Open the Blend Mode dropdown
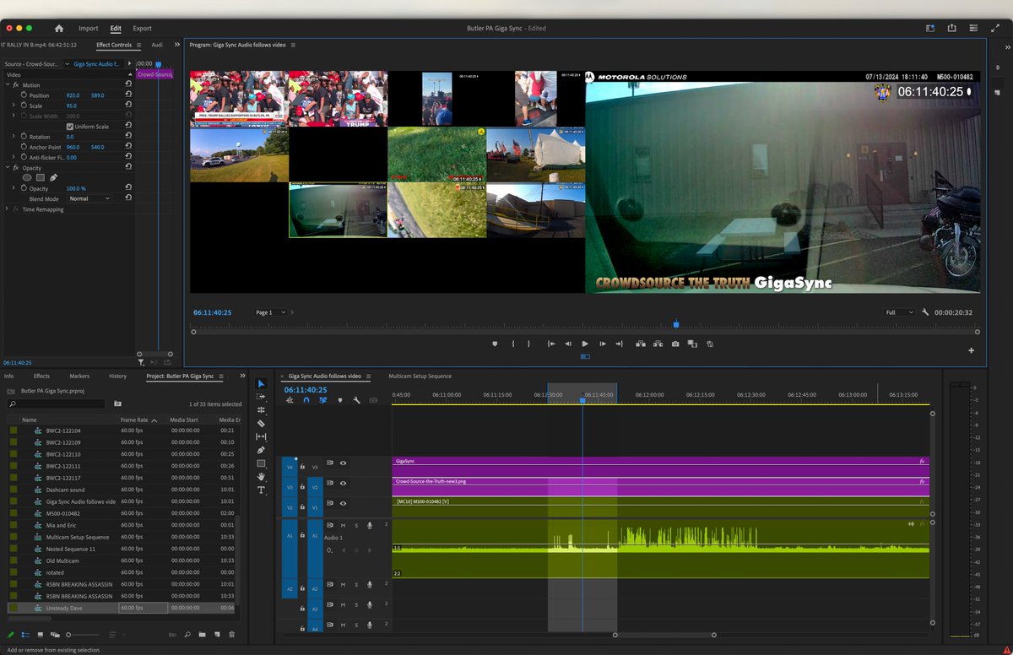1013x655 pixels. point(89,198)
